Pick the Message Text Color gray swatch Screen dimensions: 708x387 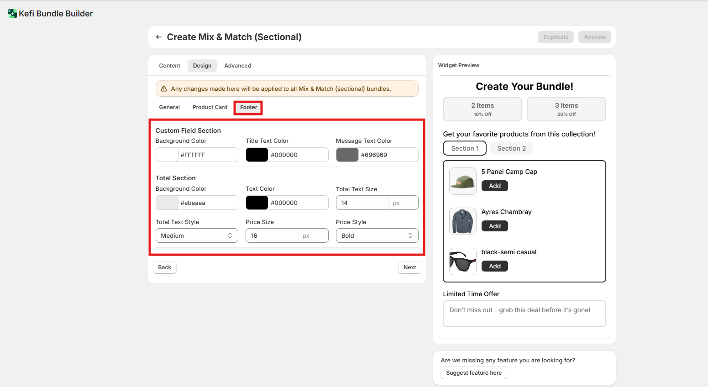[347, 155]
